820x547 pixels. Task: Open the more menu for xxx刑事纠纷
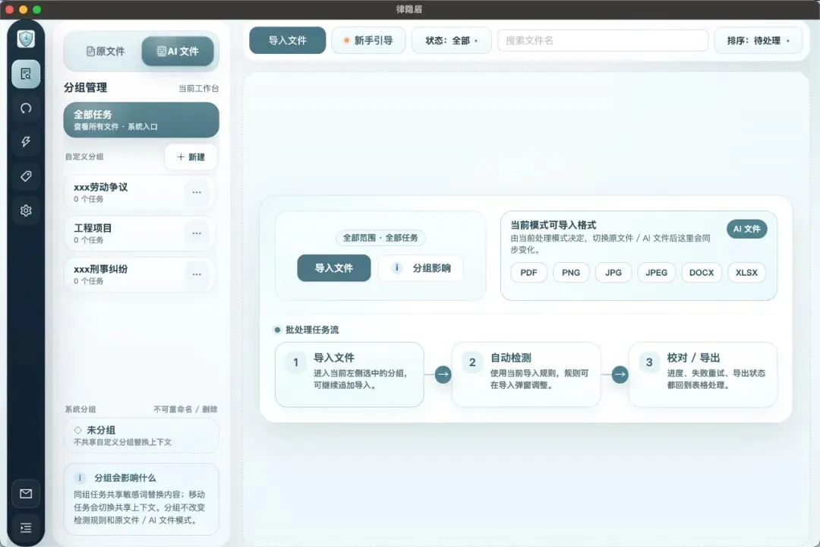197,274
